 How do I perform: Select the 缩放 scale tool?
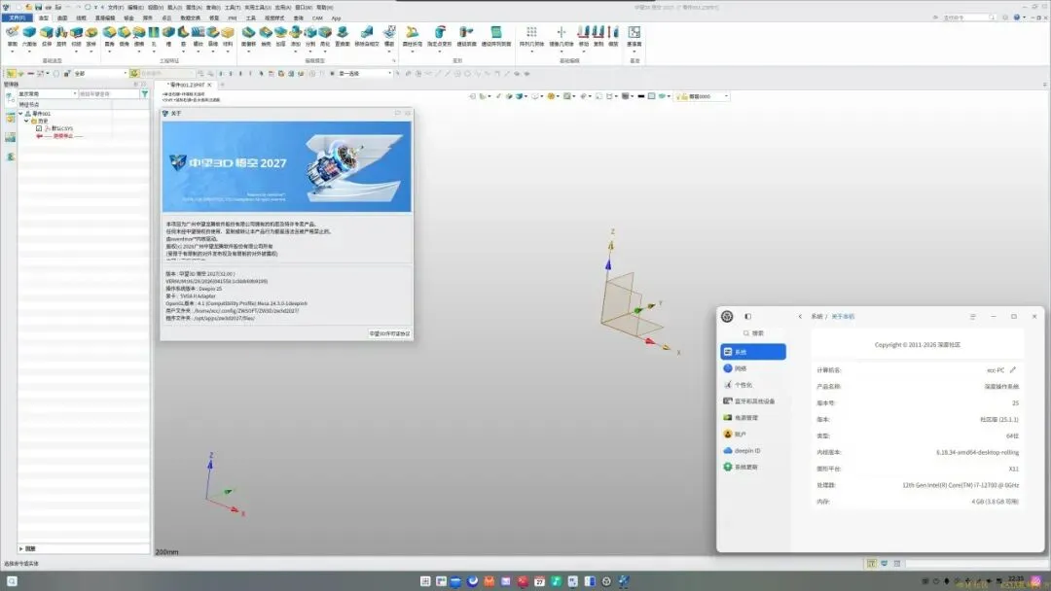point(613,36)
